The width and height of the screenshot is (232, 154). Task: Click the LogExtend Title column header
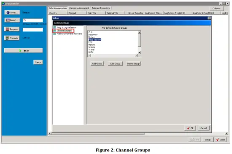pyautogui.click(x=154, y=13)
